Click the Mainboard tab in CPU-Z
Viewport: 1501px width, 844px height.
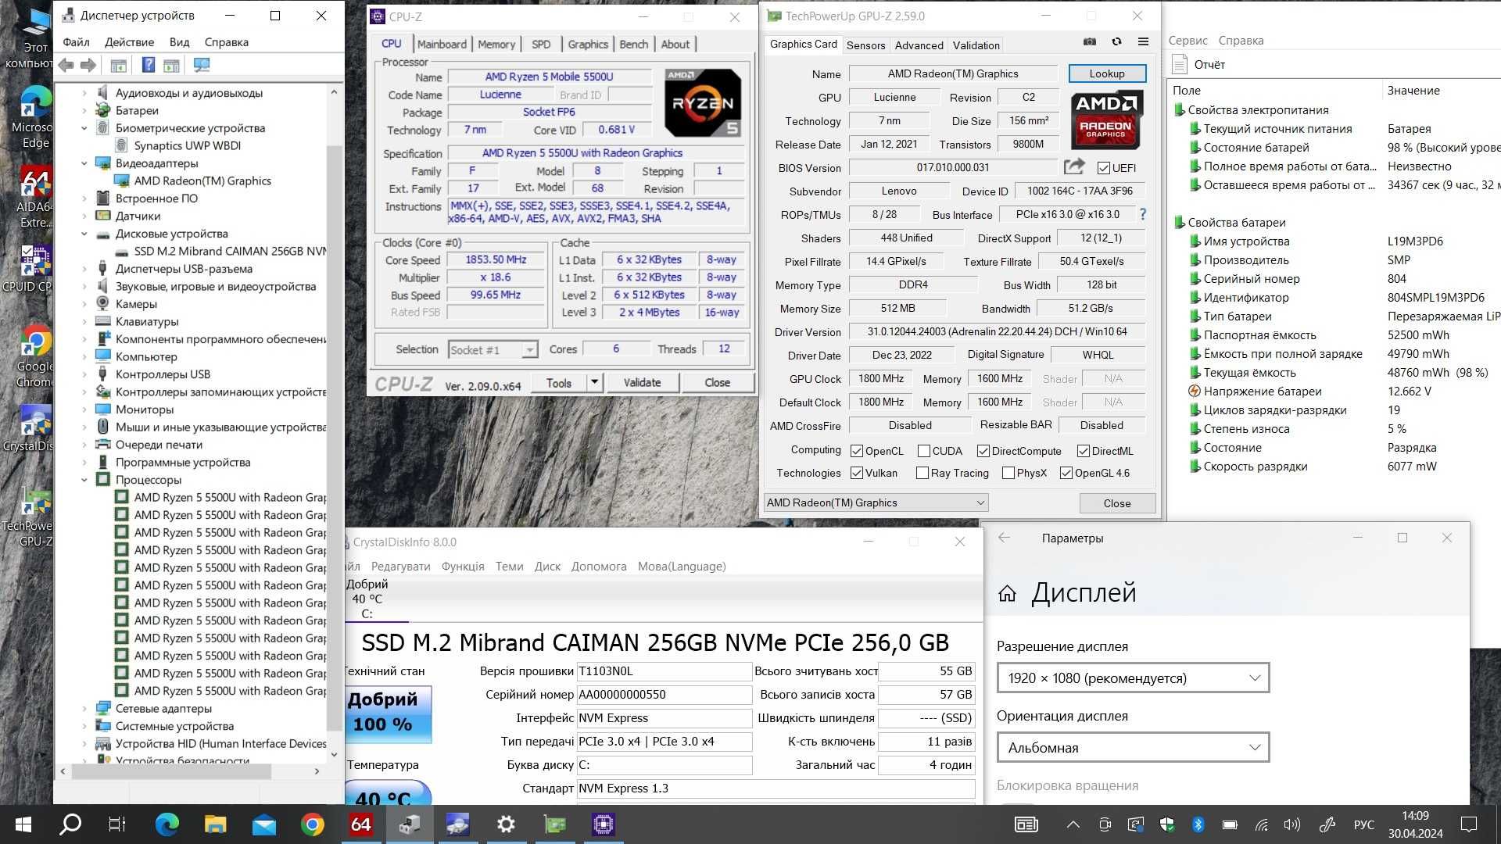click(440, 43)
